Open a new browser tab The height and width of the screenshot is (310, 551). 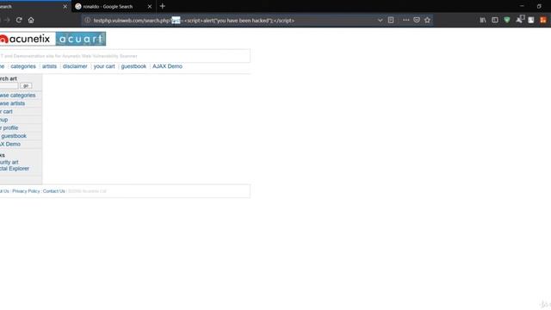click(x=163, y=6)
